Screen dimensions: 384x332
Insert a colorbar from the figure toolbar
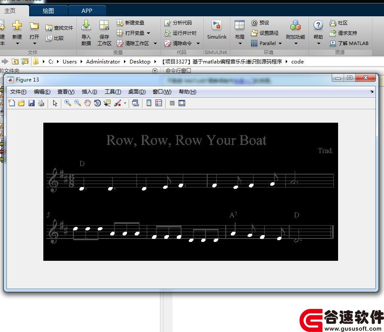(x=148, y=103)
